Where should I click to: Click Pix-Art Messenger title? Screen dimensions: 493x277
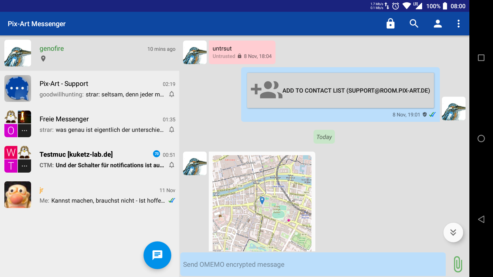pyautogui.click(x=37, y=24)
